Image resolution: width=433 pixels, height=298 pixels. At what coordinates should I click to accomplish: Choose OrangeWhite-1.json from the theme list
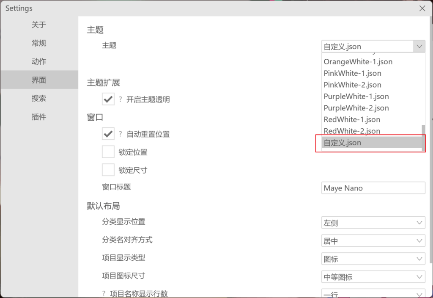pos(358,62)
